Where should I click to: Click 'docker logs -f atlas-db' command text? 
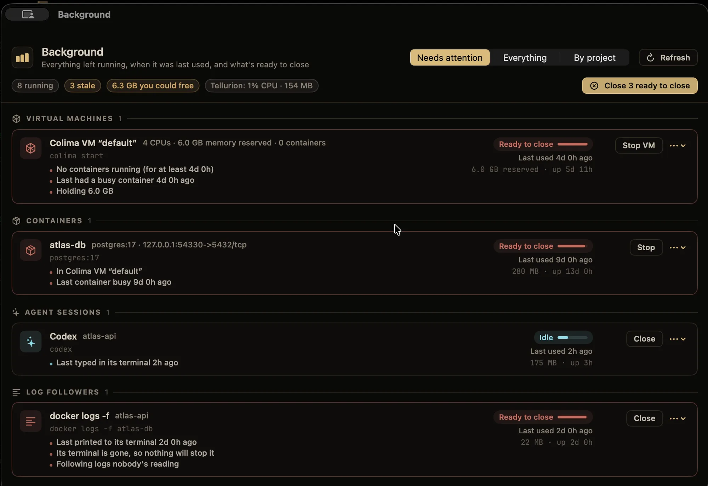[x=101, y=429]
